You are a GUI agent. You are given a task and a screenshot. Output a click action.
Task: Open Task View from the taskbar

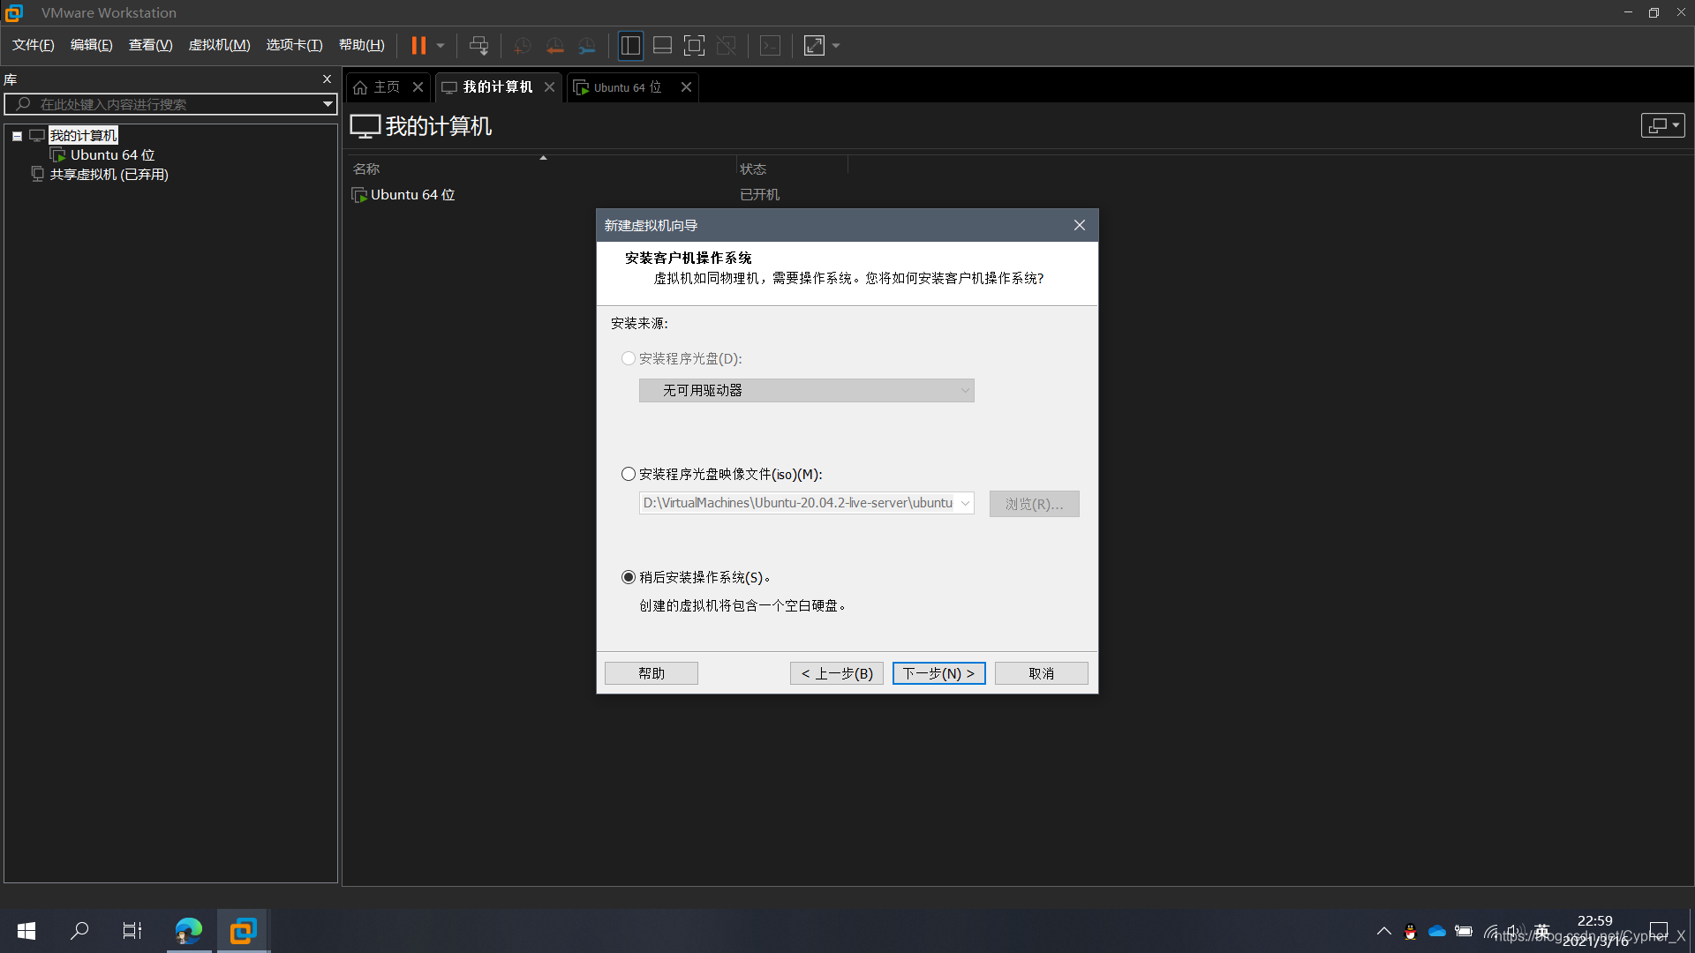tap(132, 931)
